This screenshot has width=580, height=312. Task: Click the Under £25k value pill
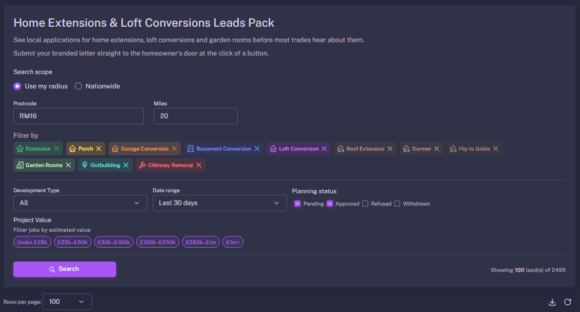32,242
